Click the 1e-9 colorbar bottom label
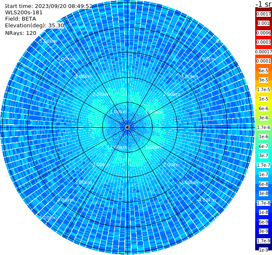 [264, 250]
